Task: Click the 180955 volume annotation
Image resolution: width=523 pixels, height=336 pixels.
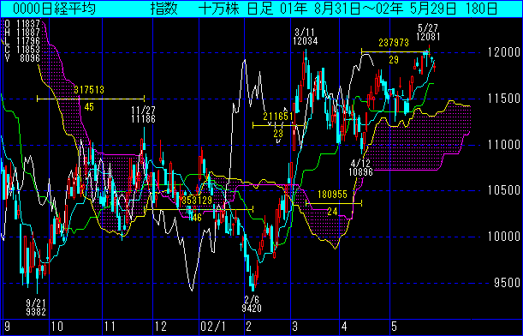Action: coord(332,195)
